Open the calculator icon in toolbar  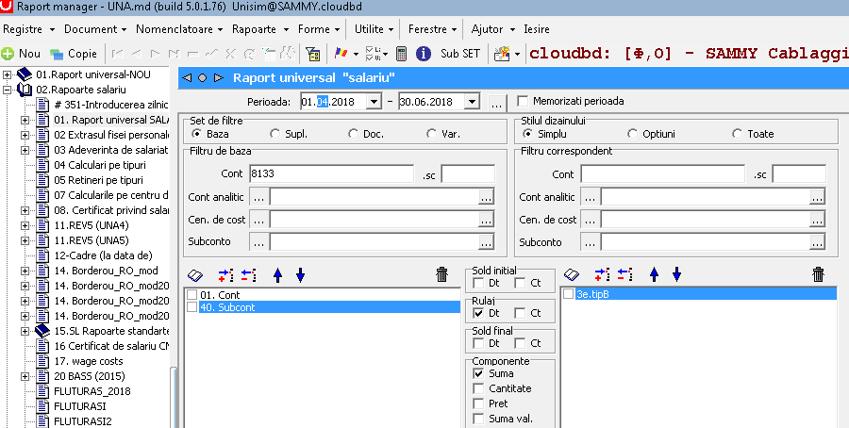401,54
